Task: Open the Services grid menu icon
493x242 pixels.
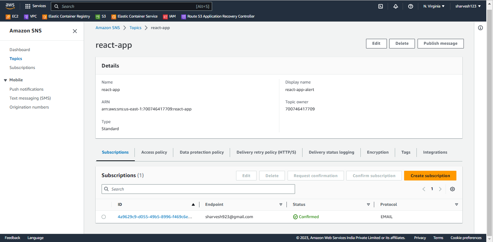Action: [x=27, y=6]
